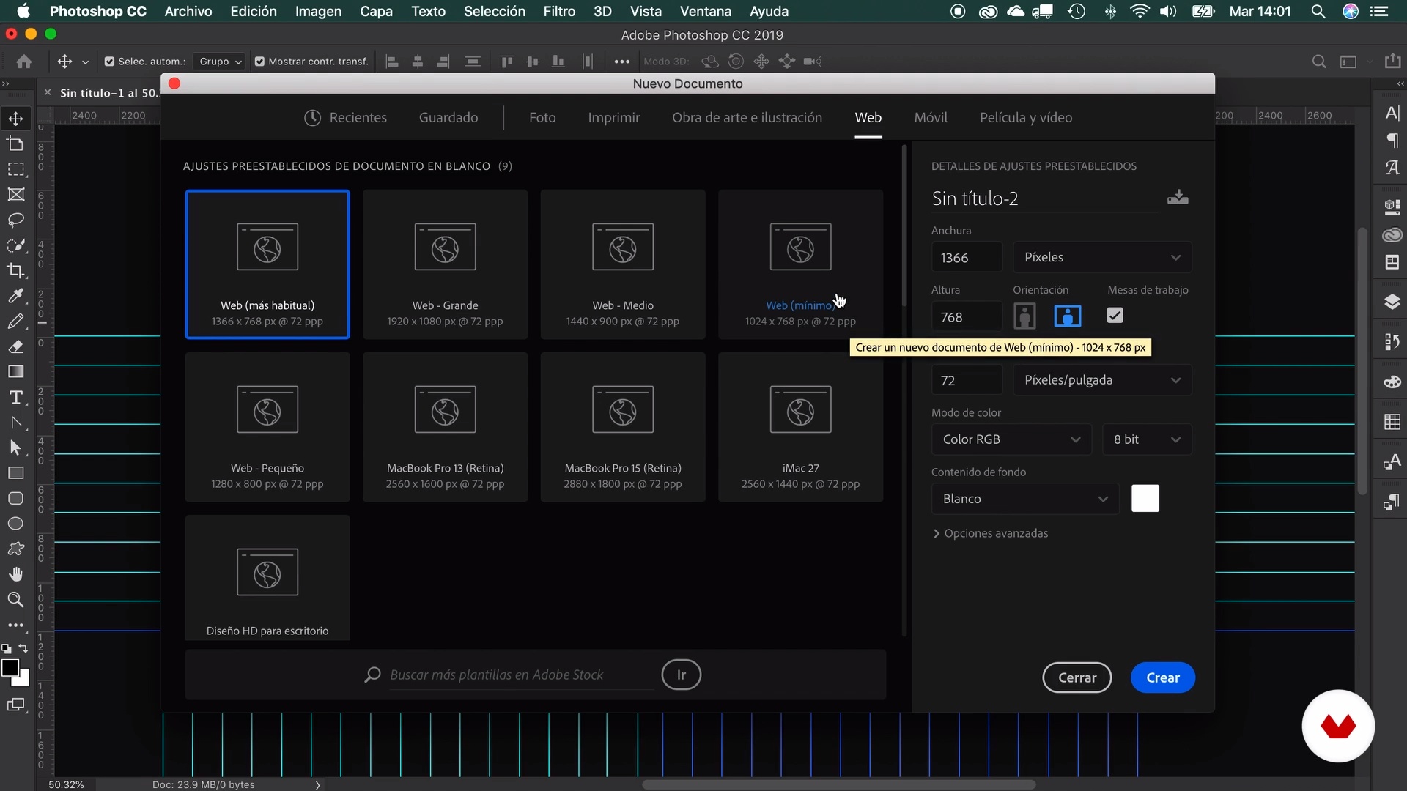This screenshot has width=1407, height=791.
Task: Open Layers panel icon in the right dock
Action: point(1392,302)
